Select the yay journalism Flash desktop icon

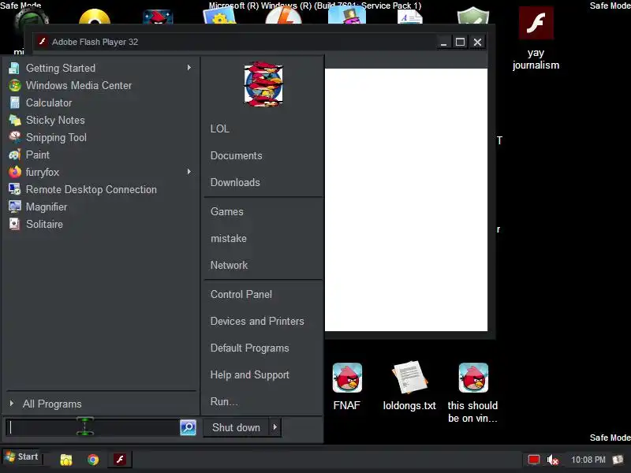pos(536,38)
